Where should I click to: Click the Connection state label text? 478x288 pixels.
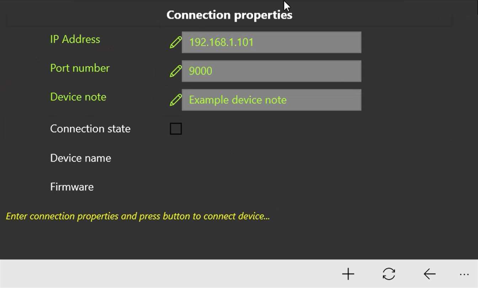90,129
